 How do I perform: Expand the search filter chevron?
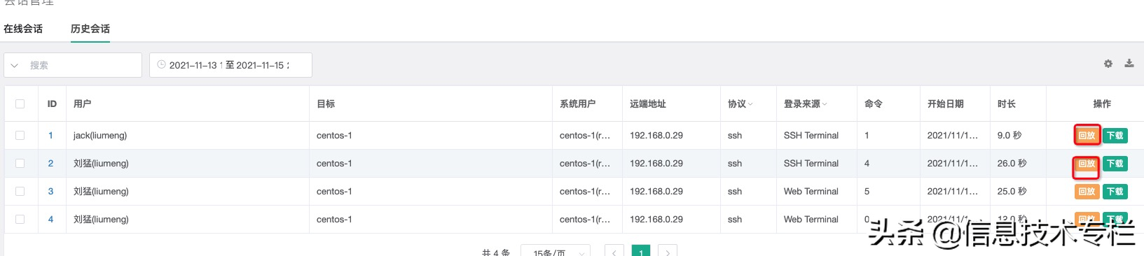[15, 65]
